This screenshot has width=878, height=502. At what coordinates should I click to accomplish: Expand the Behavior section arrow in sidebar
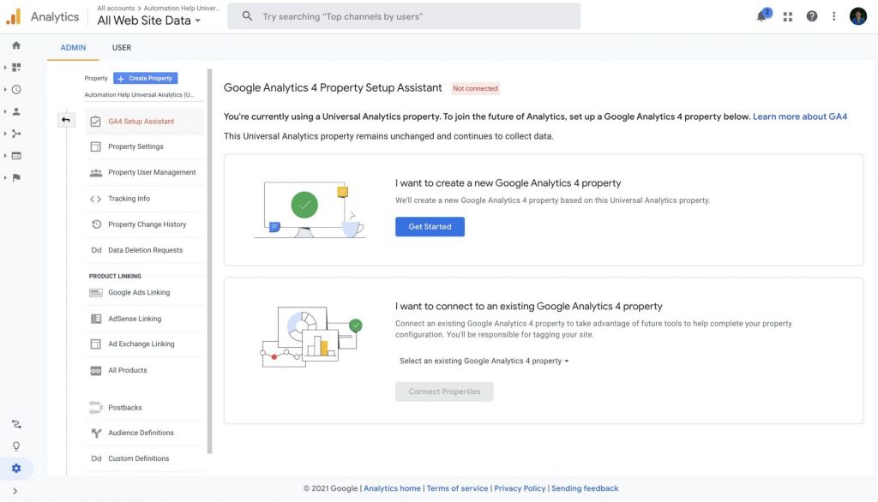click(5, 156)
